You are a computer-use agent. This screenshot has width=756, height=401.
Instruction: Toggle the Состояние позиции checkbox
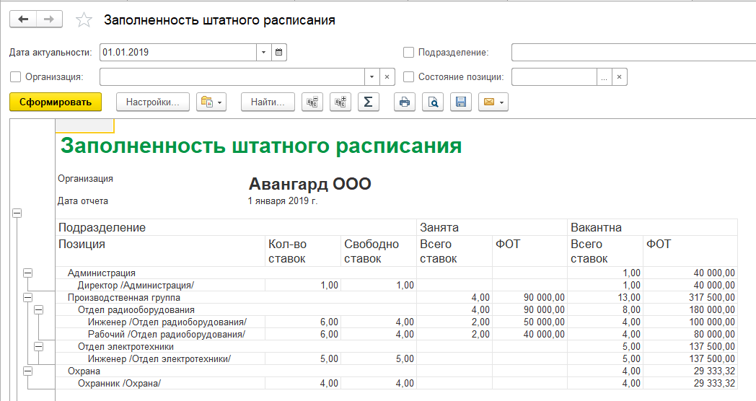408,77
